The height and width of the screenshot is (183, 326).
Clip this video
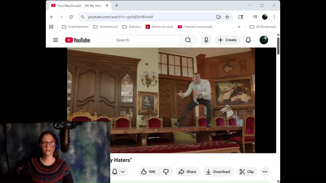pyautogui.click(x=247, y=172)
